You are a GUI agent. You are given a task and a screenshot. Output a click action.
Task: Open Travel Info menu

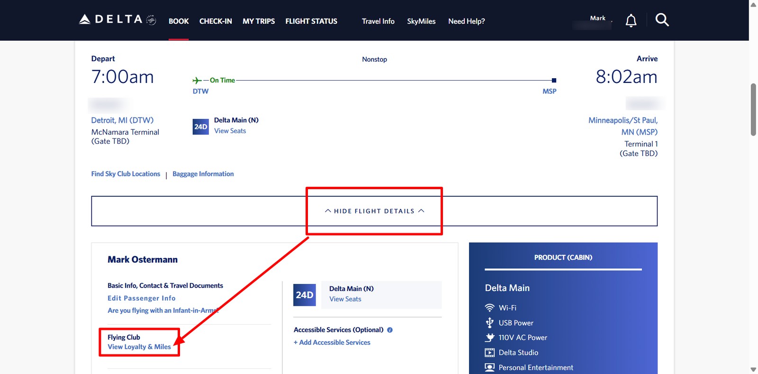(378, 21)
